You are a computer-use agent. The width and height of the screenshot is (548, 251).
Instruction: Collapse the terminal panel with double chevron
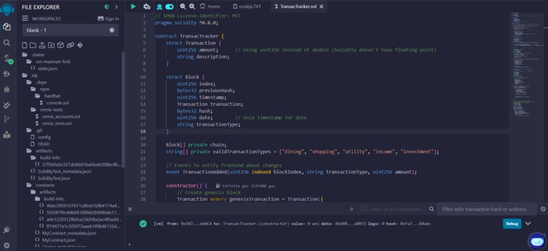tap(130, 209)
